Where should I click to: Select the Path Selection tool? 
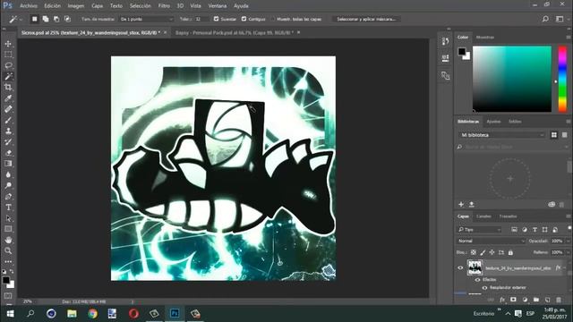click(x=8, y=218)
